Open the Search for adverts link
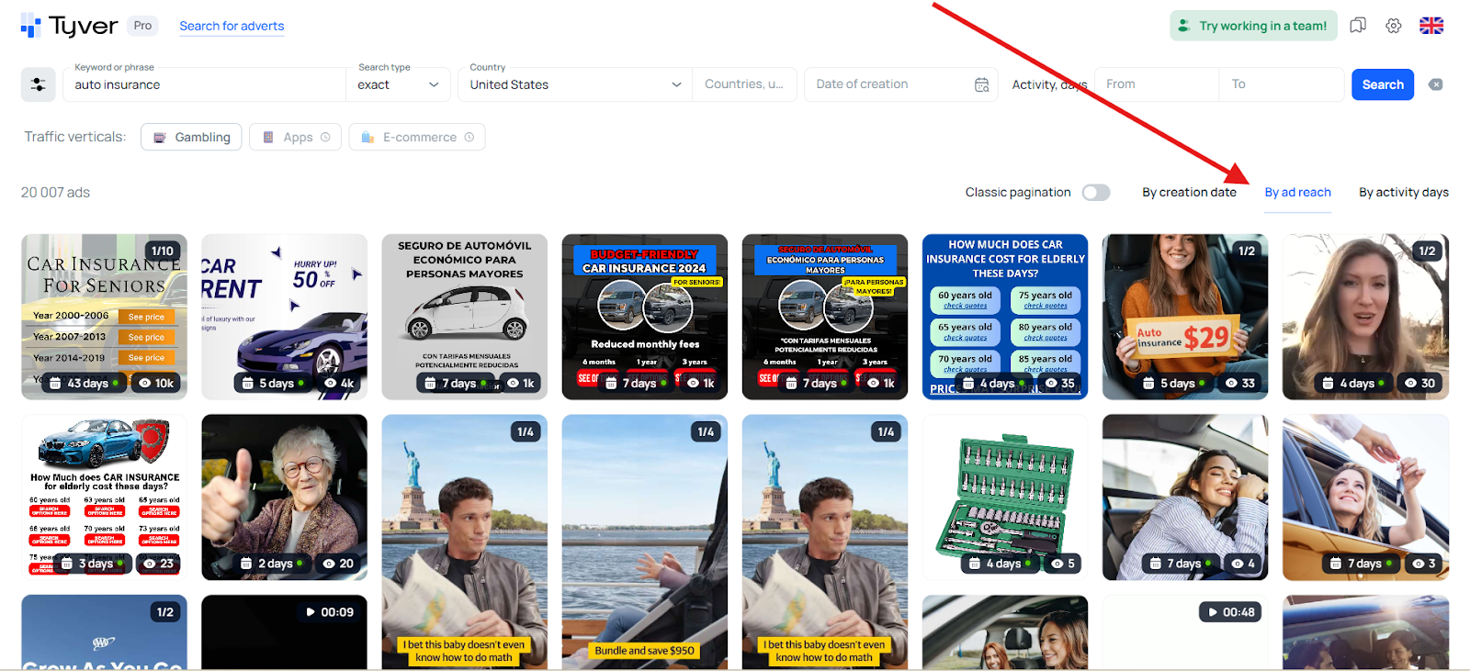 click(232, 27)
